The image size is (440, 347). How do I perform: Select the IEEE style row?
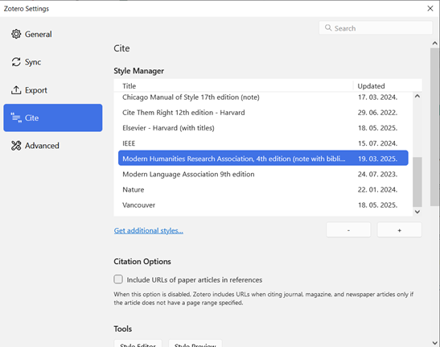[263, 143]
